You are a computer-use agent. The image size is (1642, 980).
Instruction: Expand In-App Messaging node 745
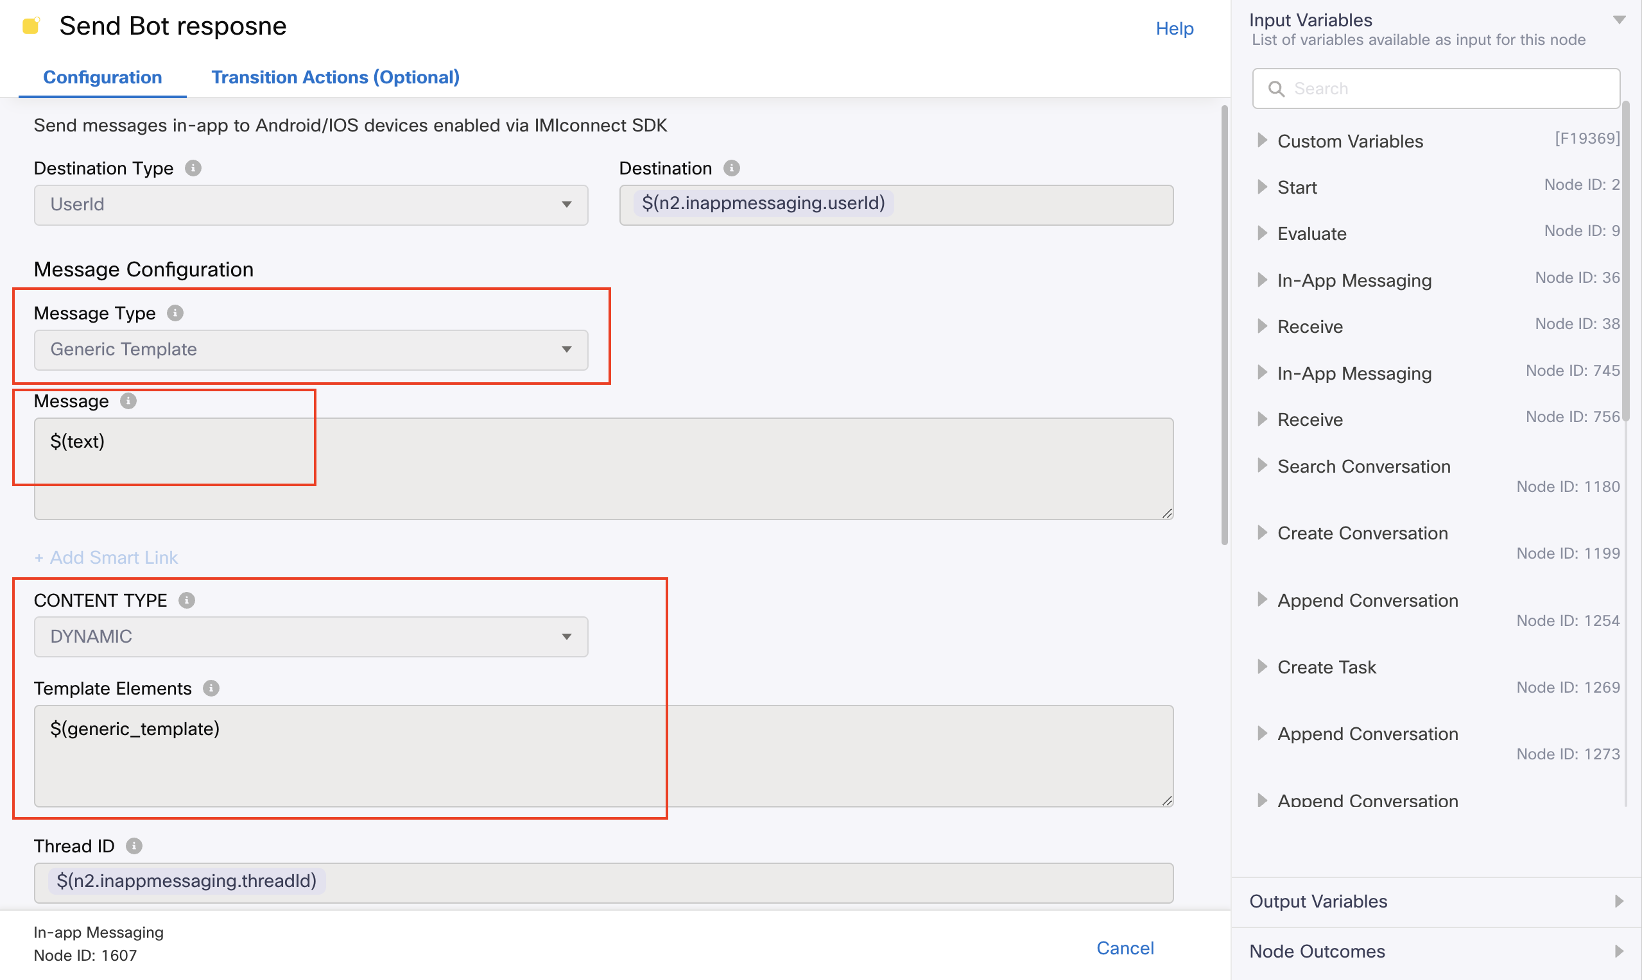(x=1262, y=373)
